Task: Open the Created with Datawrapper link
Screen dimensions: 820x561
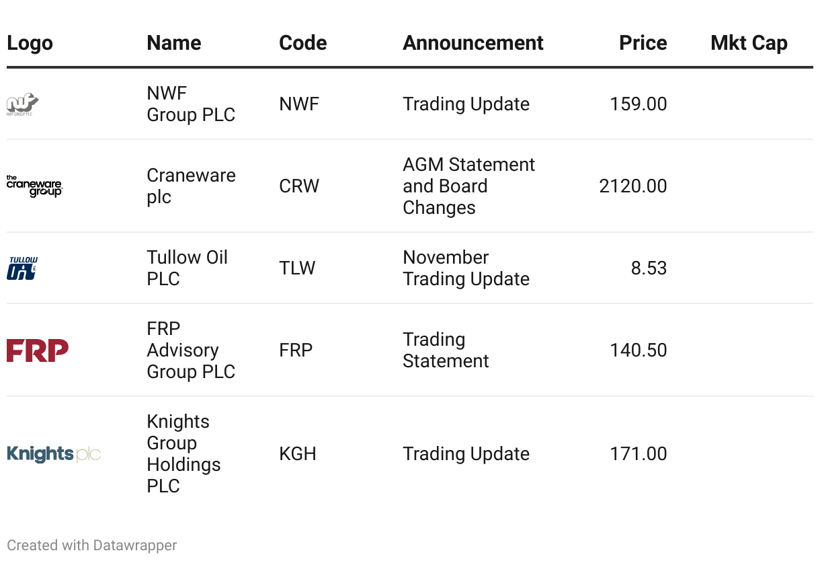Action: click(x=92, y=545)
